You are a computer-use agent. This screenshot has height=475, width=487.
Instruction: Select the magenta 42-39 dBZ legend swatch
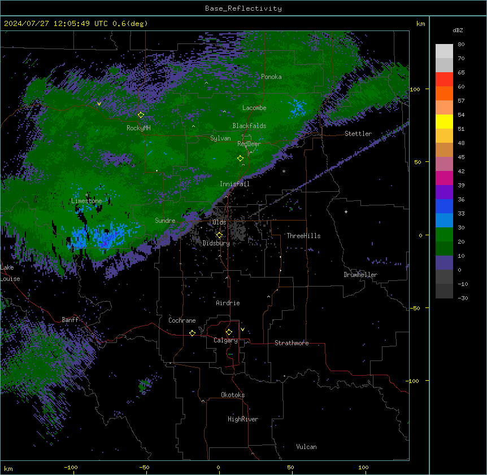(444, 178)
